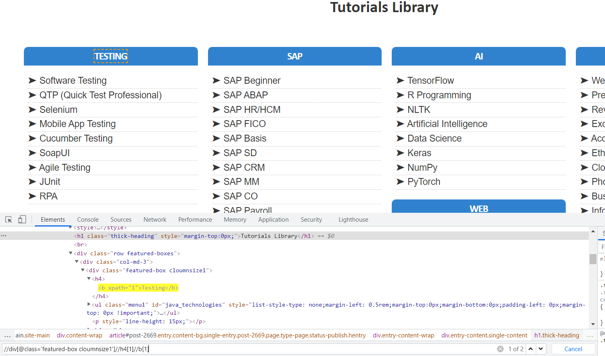Open the SAP Beginner link
This screenshot has height=356, width=605.
252,81
